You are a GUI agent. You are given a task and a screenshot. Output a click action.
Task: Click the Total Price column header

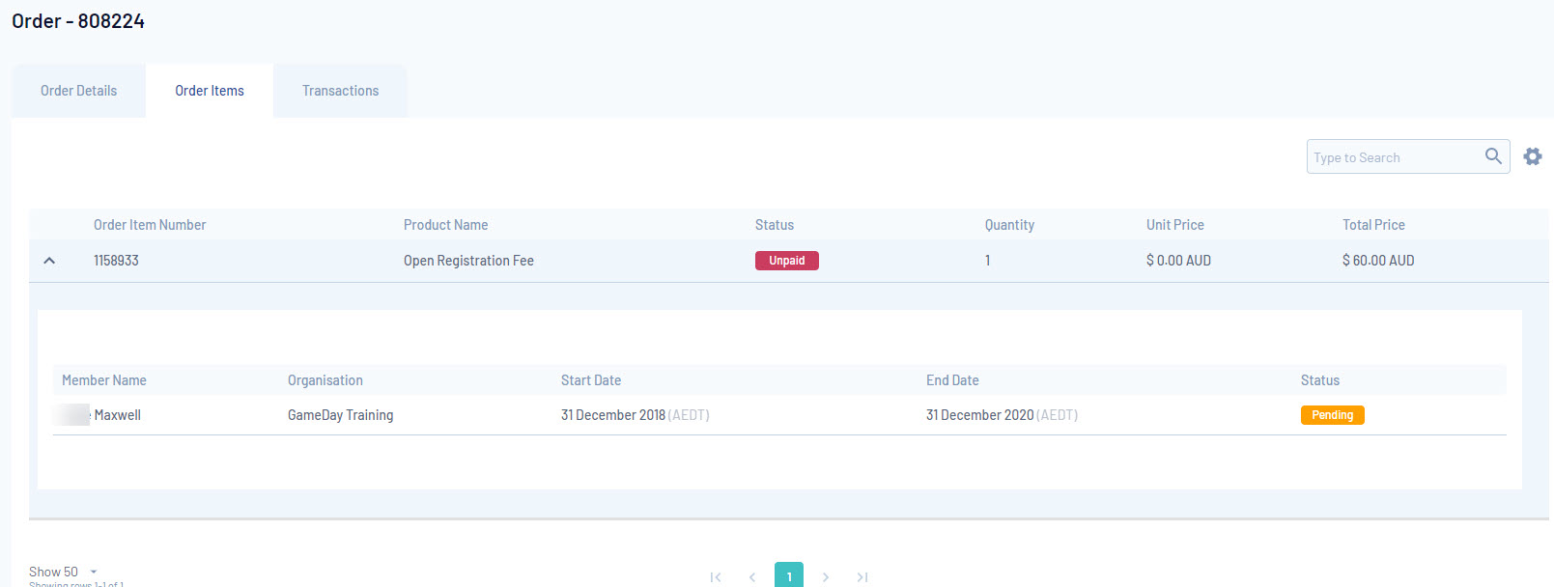(1373, 225)
